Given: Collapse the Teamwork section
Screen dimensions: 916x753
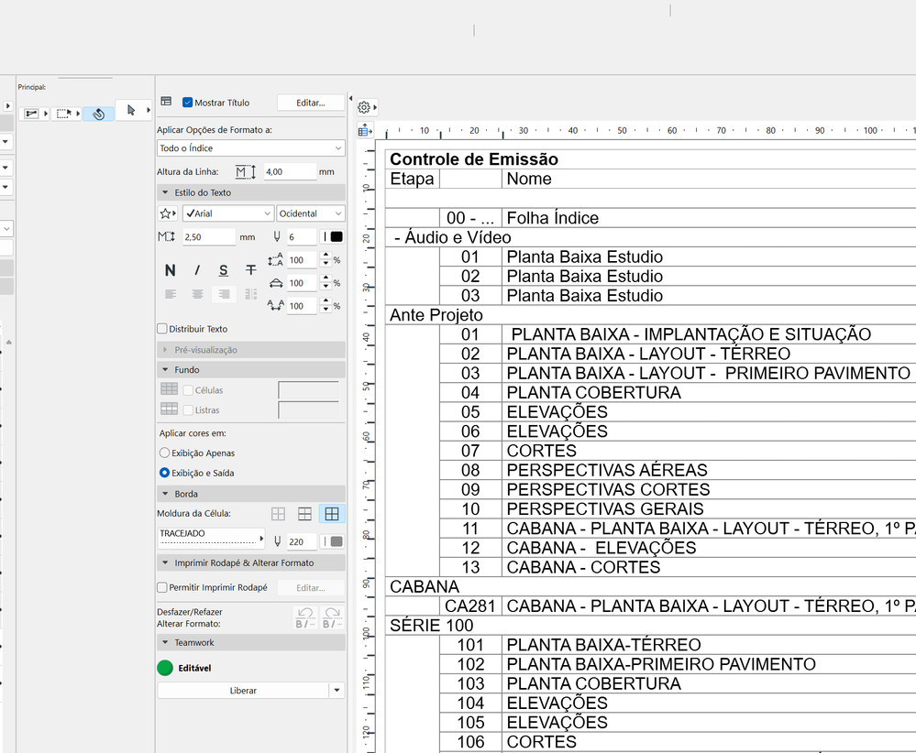Looking at the screenshot, I should coord(165,642).
